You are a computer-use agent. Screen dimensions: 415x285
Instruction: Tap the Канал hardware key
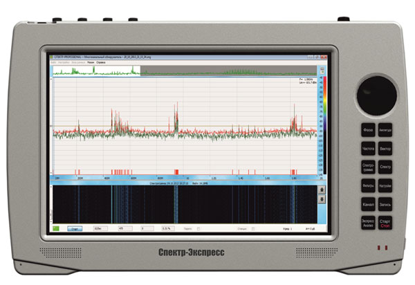tap(368, 204)
